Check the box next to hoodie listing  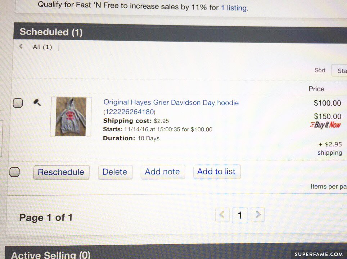click(x=18, y=103)
